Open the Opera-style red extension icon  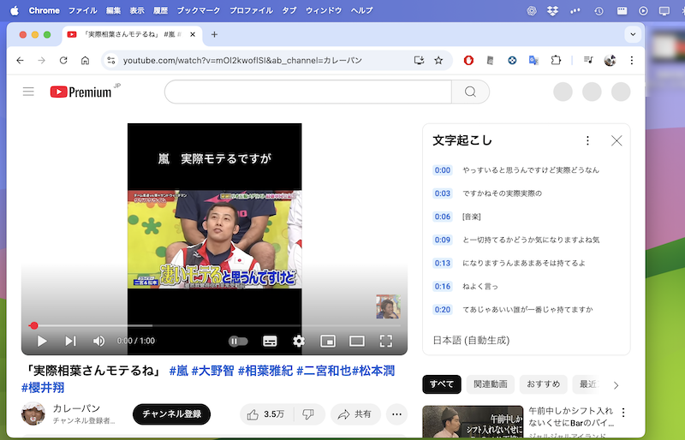[468, 60]
